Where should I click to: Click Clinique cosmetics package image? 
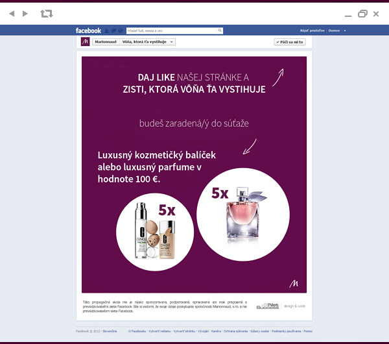[x=155, y=232]
